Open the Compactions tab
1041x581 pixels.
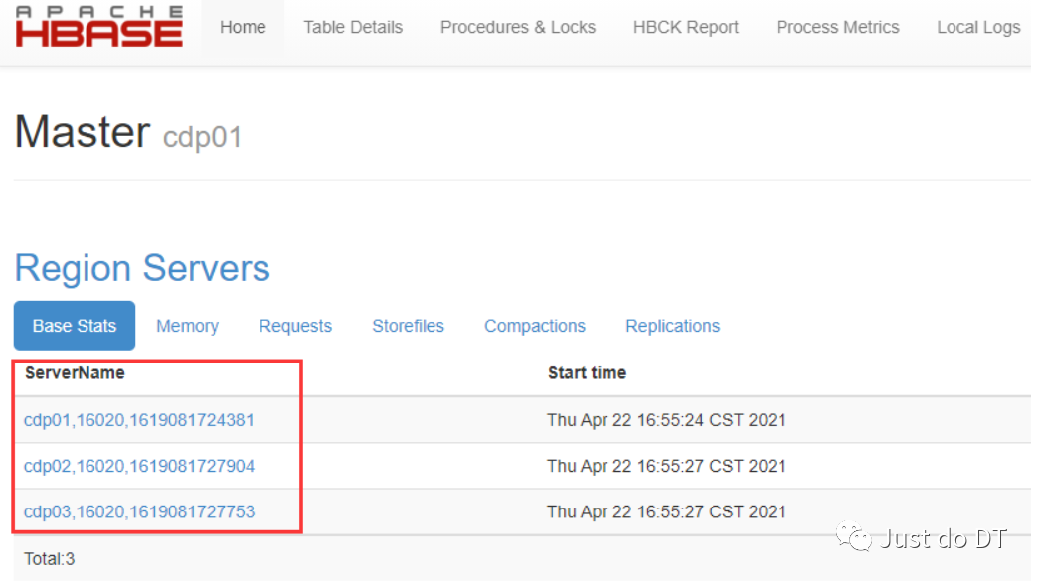[x=535, y=326]
